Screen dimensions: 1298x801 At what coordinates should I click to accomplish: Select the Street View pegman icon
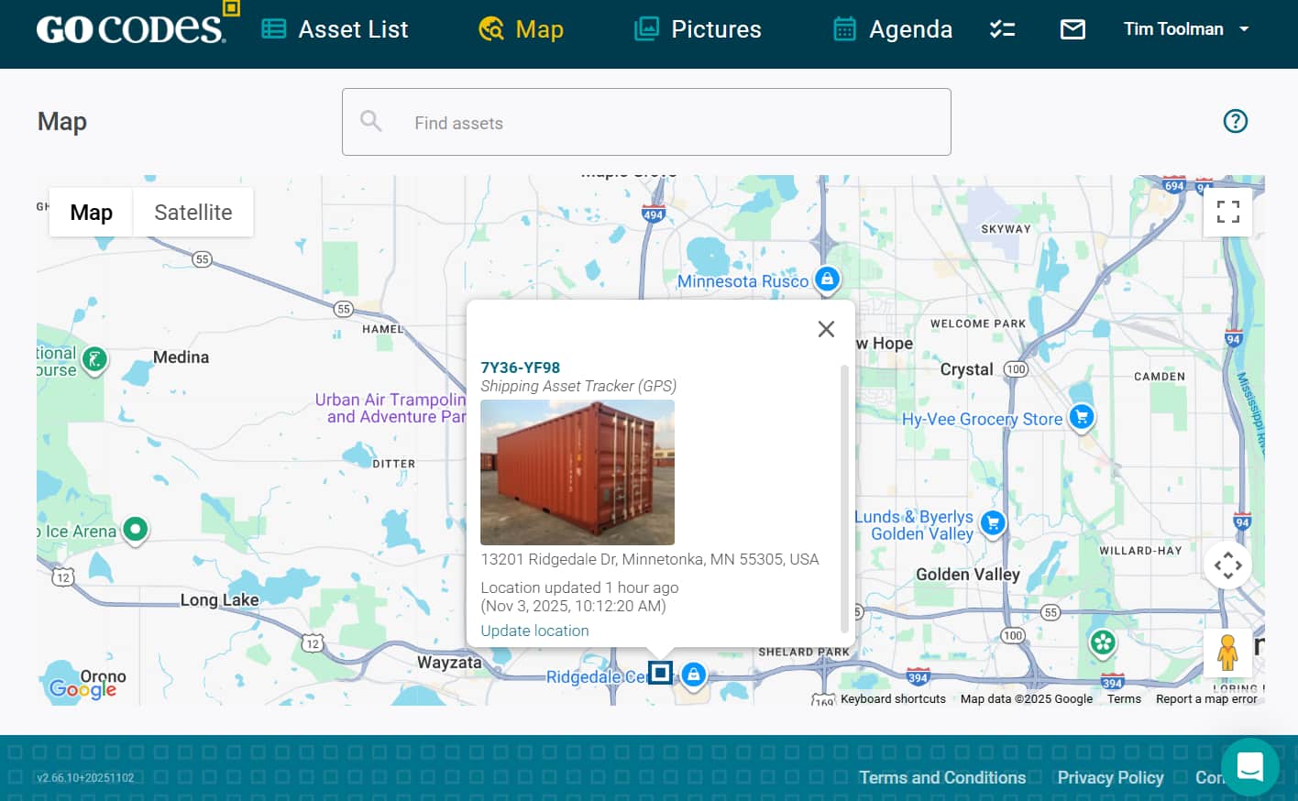point(1227,653)
